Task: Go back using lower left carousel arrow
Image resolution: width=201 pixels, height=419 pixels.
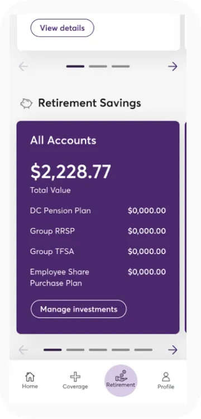Action: tap(23, 350)
